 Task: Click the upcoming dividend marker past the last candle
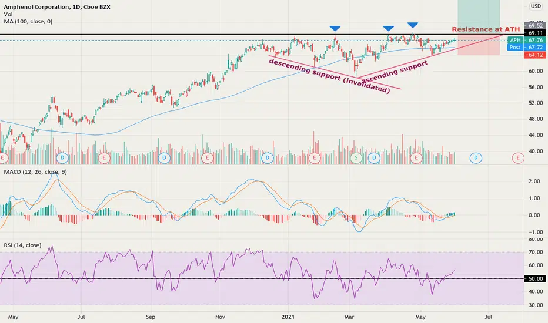[x=476, y=158]
